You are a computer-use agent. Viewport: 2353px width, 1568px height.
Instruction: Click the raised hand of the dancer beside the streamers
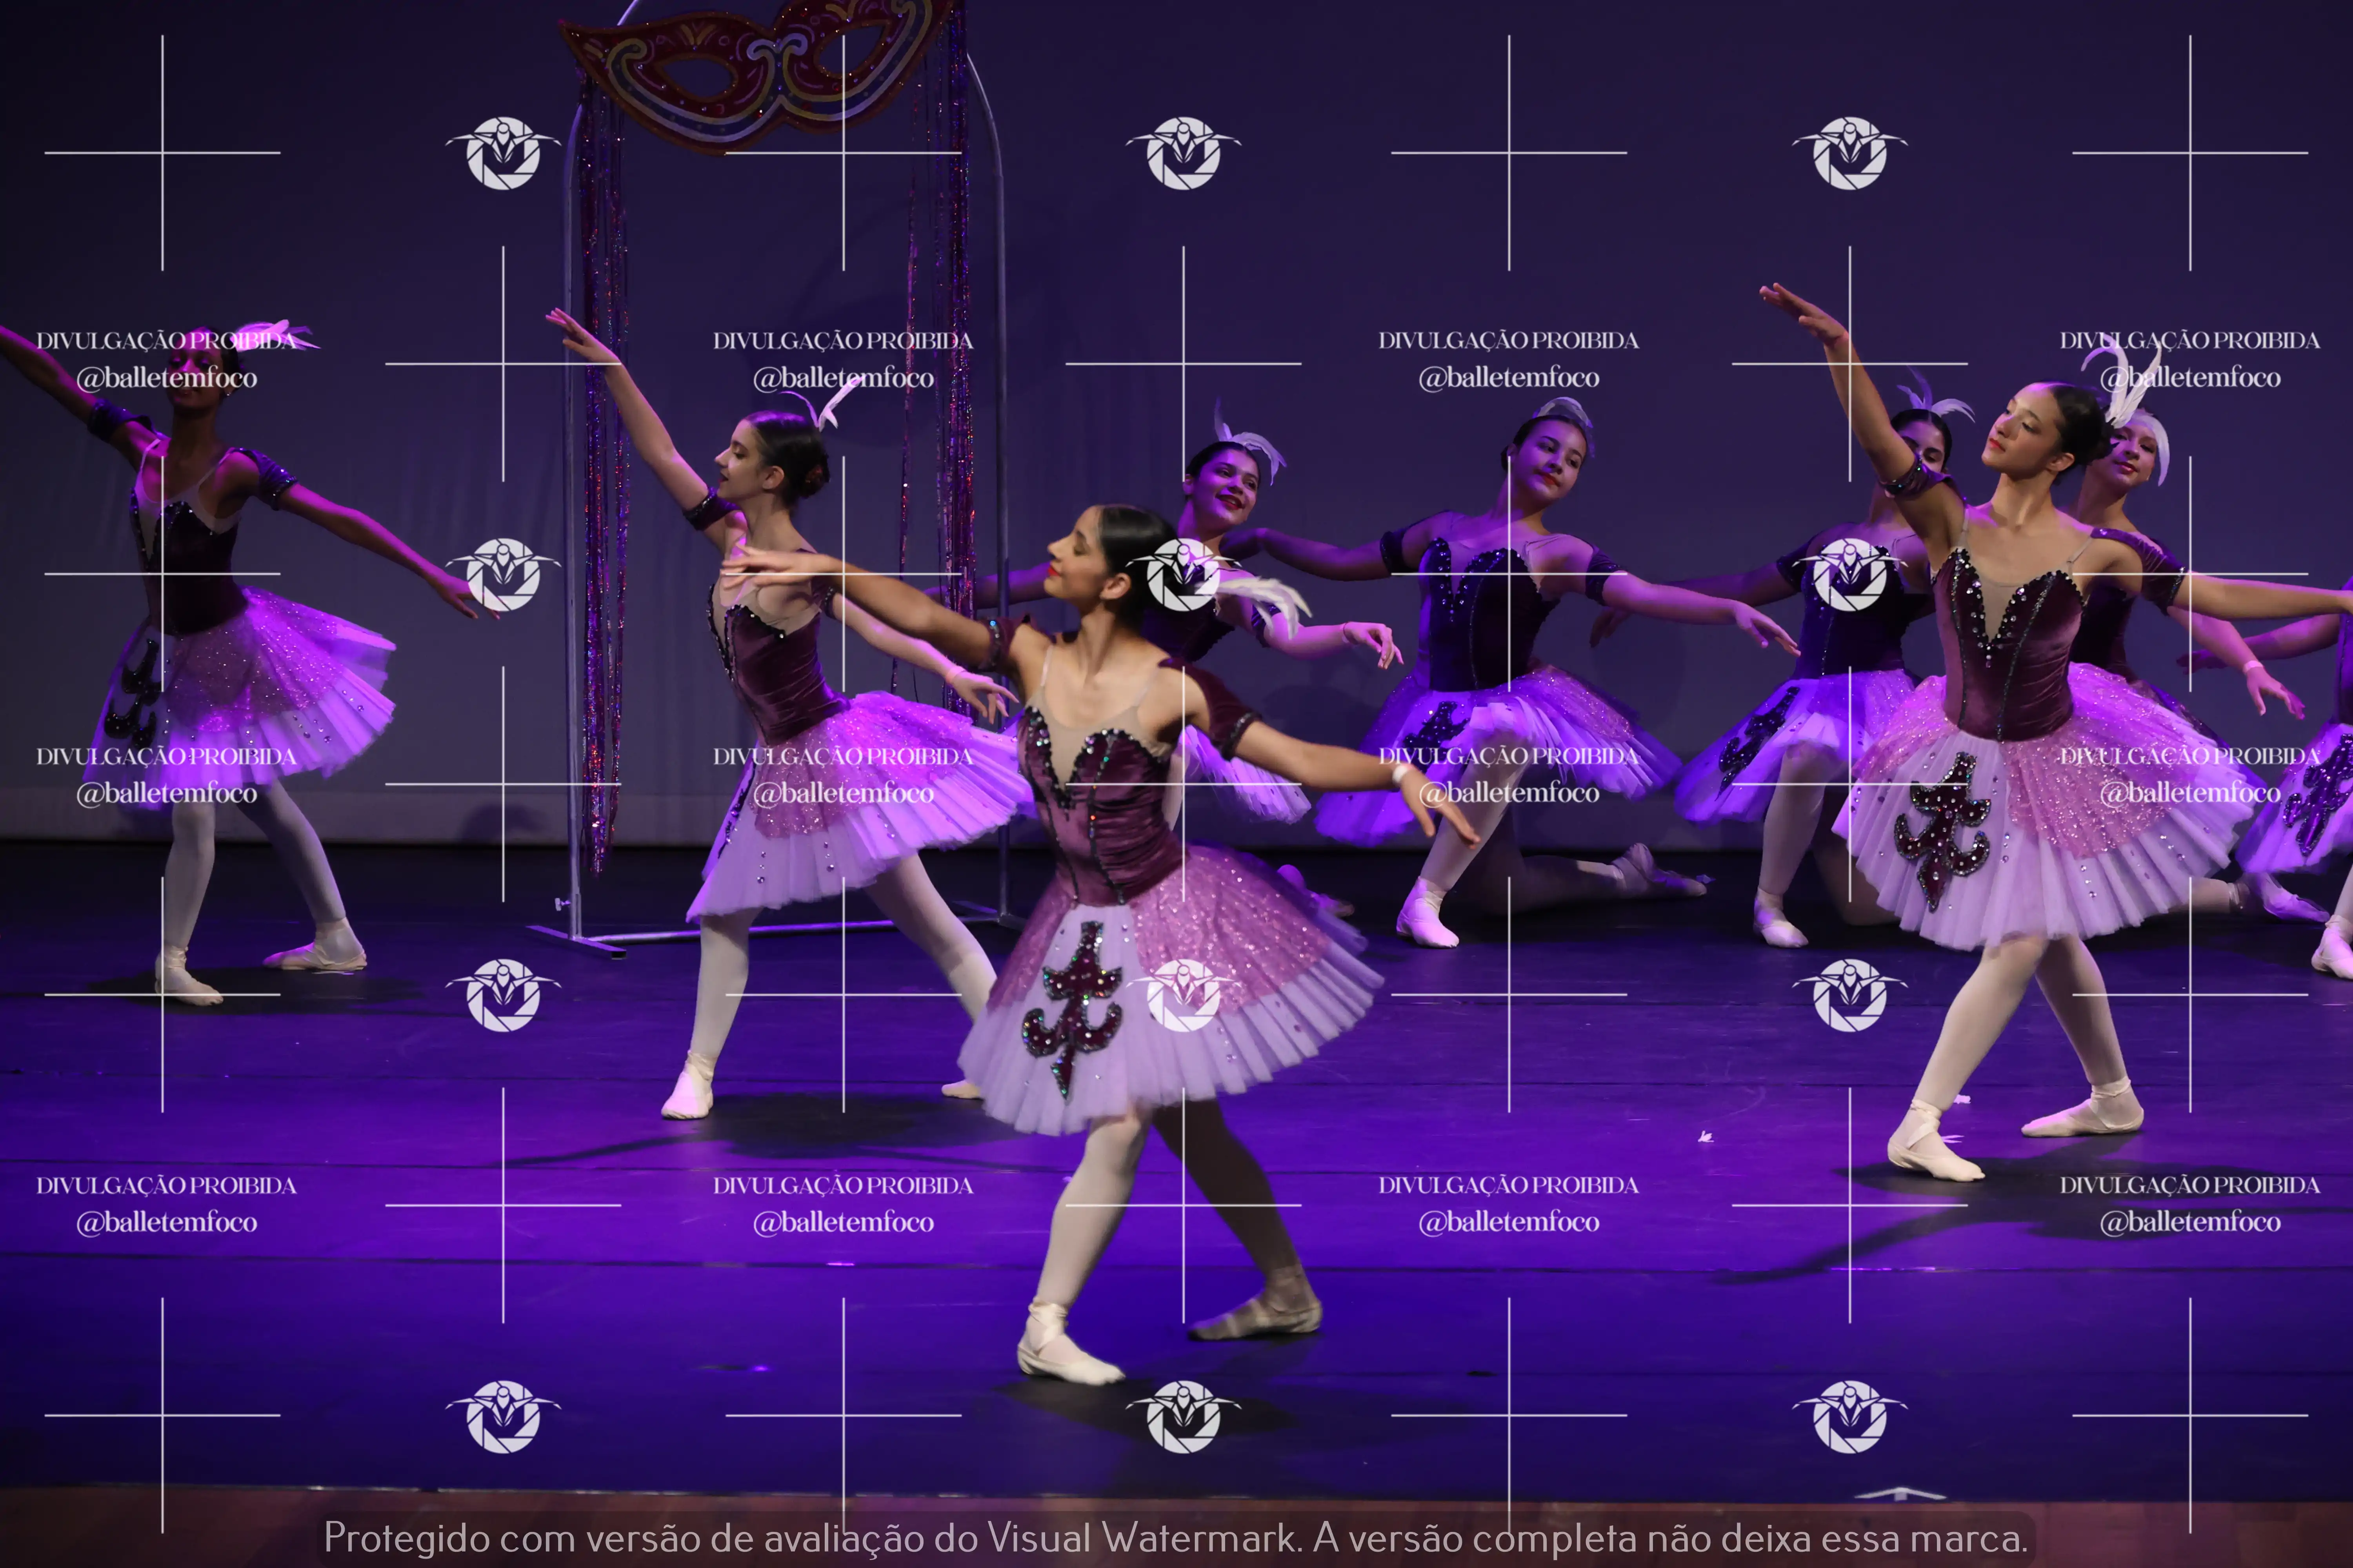click(x=577, y=335)
